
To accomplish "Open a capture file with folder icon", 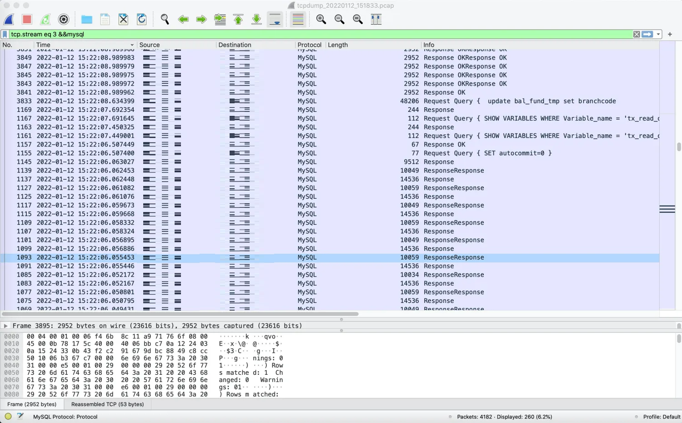I will [x=86, y=19].
